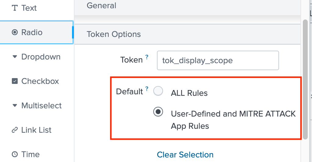Switch to the Link List input type

36,130
